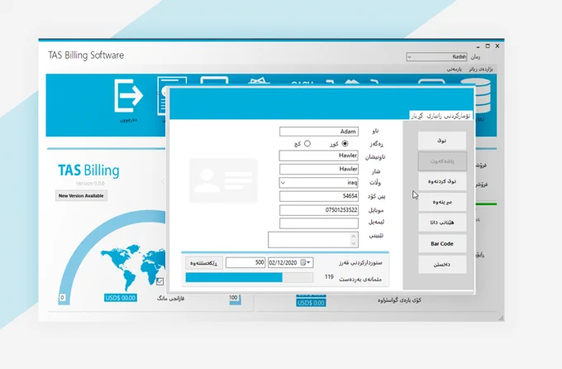Click the ڤارانجی مانگ label
562x369 pixels.
pos(170,299)
